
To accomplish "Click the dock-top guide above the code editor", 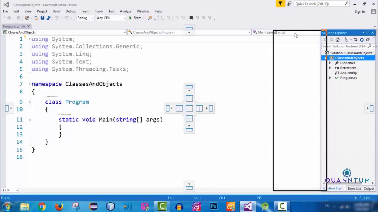I will (189, 29).
